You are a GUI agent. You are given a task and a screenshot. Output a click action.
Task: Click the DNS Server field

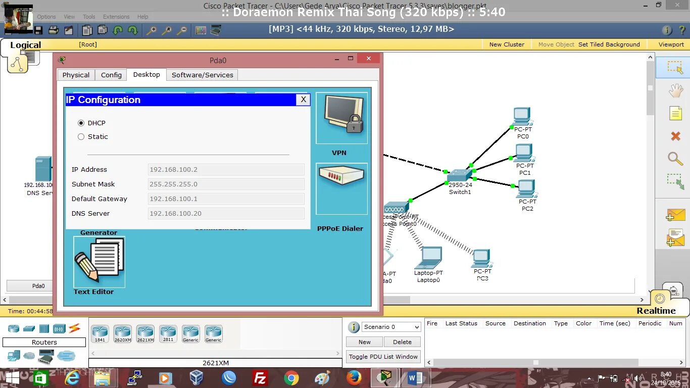(x=226, y=214)
